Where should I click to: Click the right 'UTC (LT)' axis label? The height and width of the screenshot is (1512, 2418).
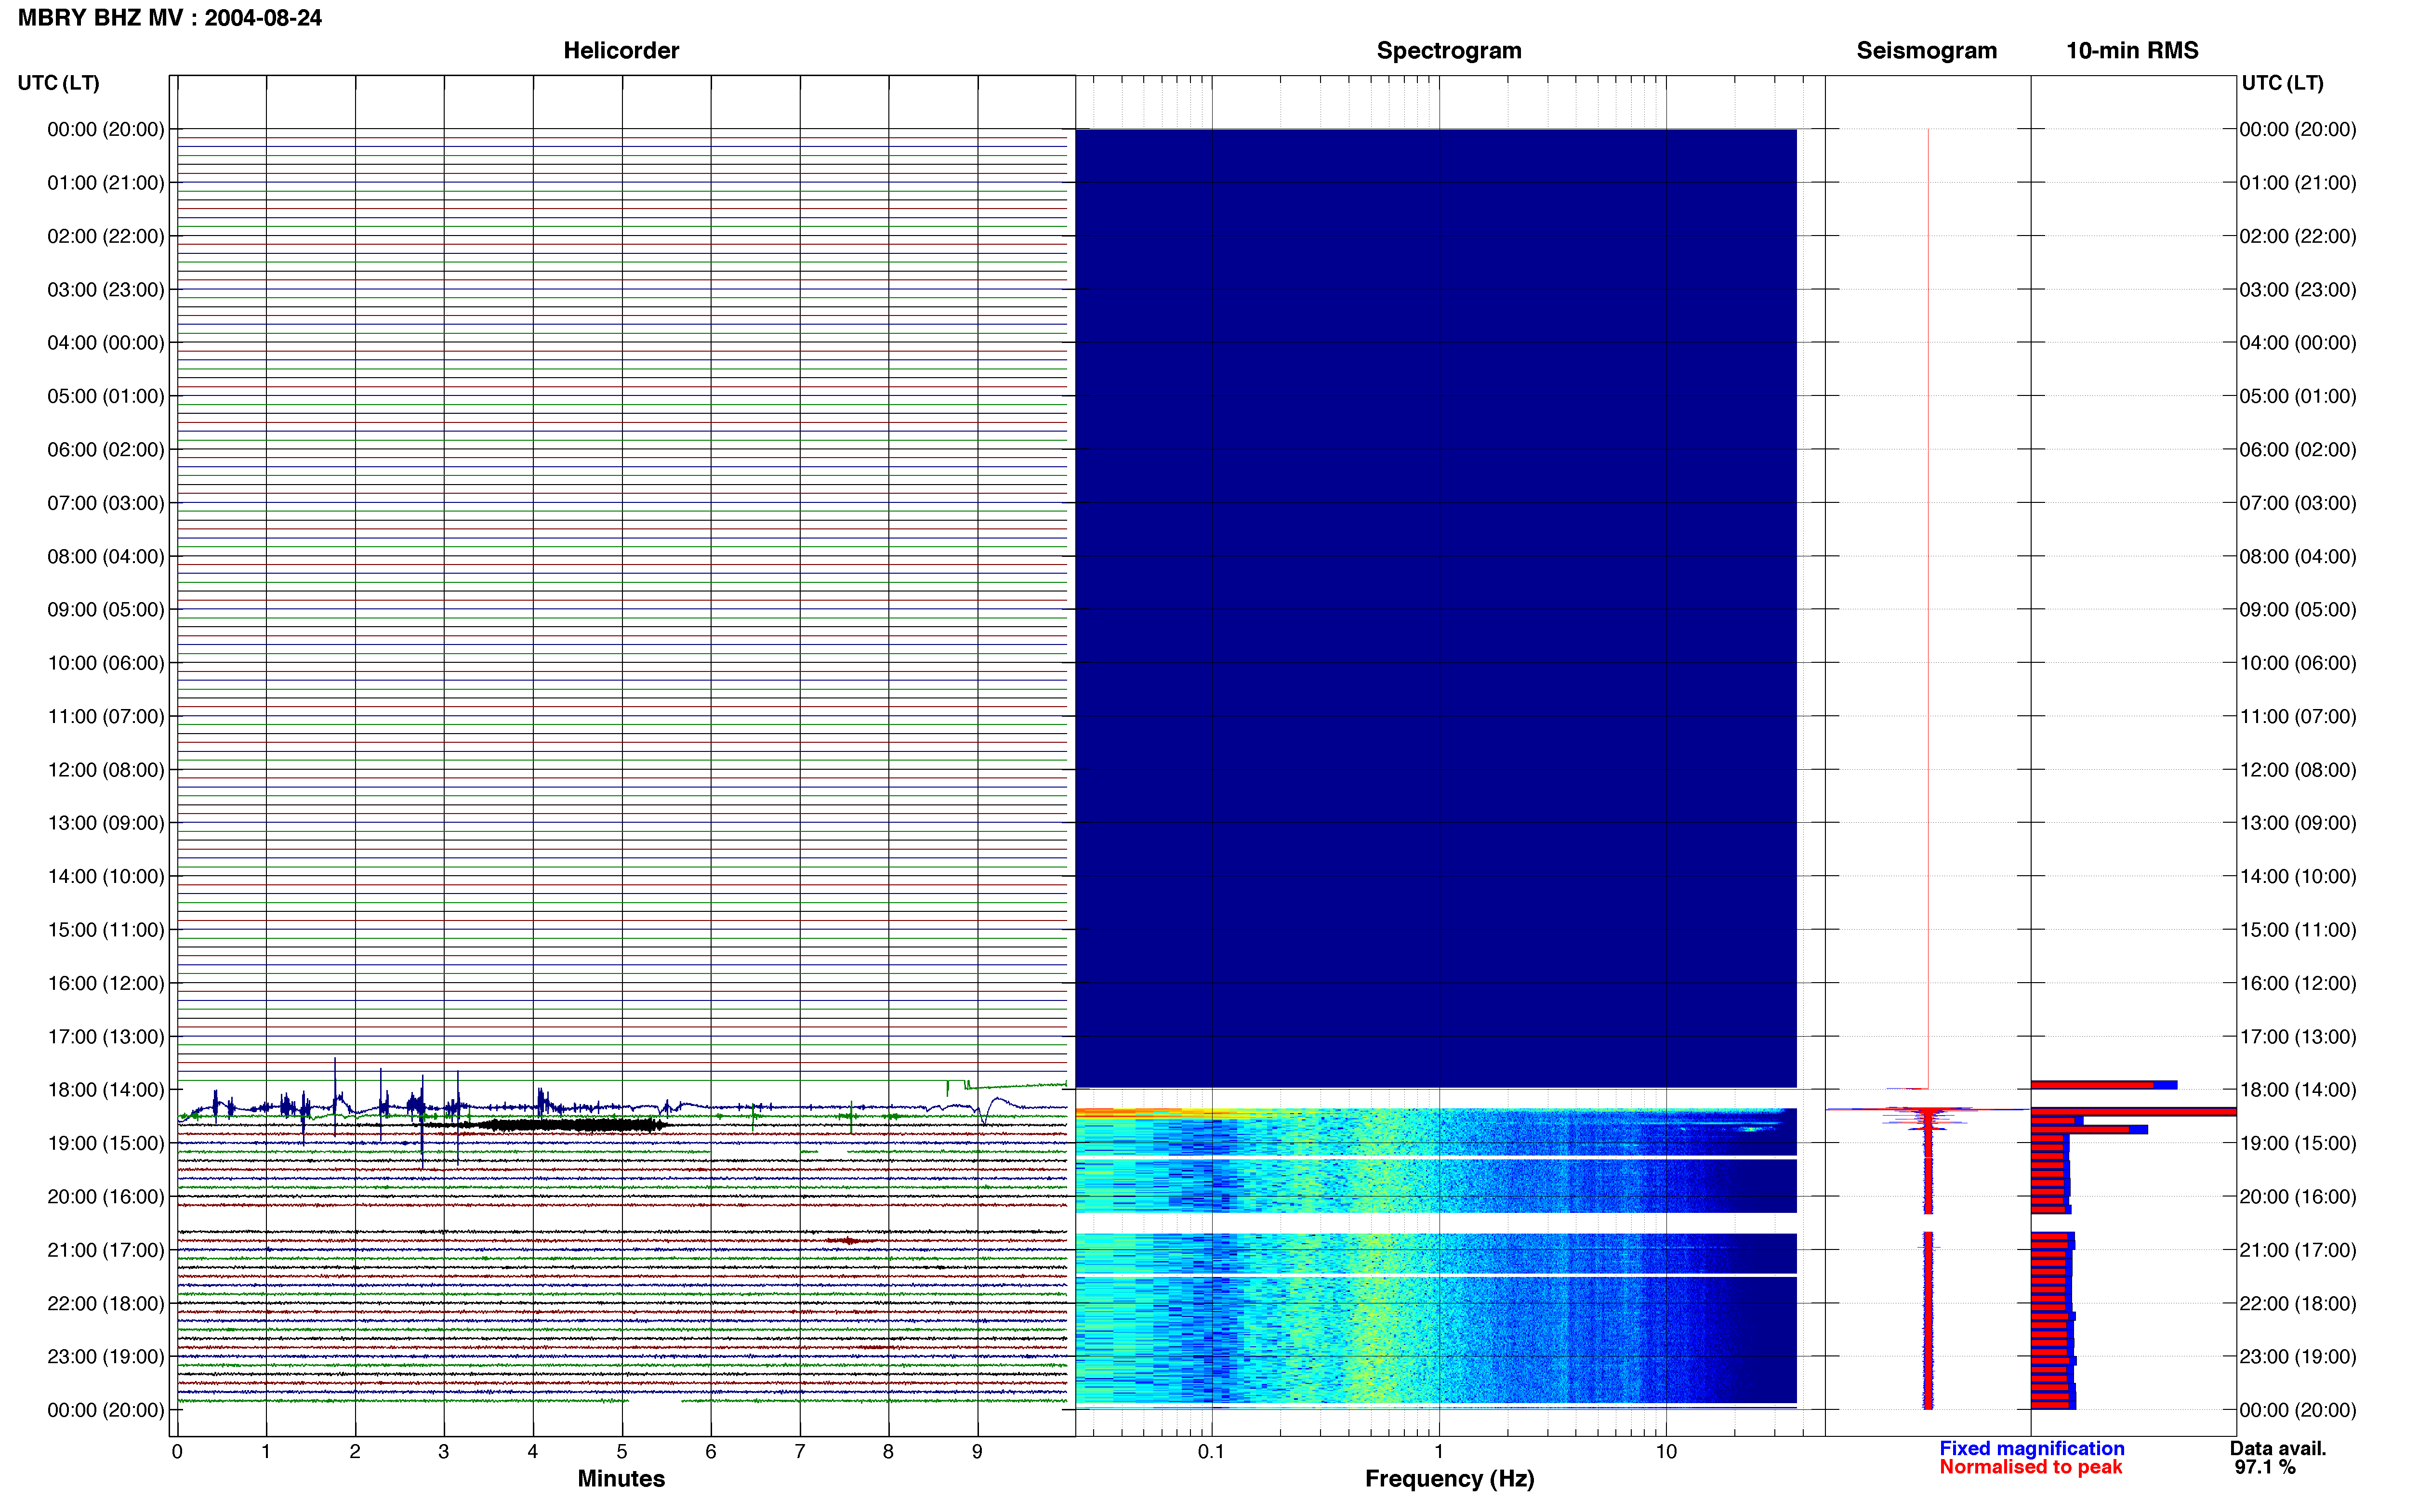(2282, 83)
